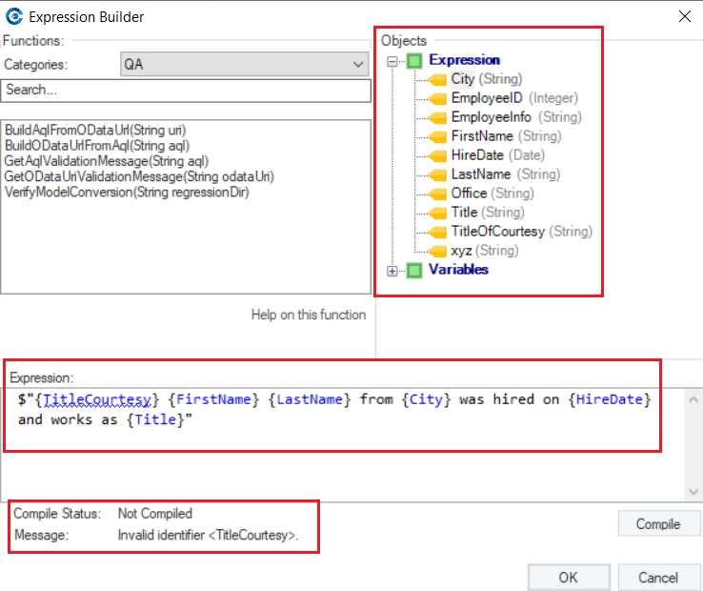Viewport: 703px width, 591px height.
Task: Confirm with the OK button
Action: click(x=569, y=577)
